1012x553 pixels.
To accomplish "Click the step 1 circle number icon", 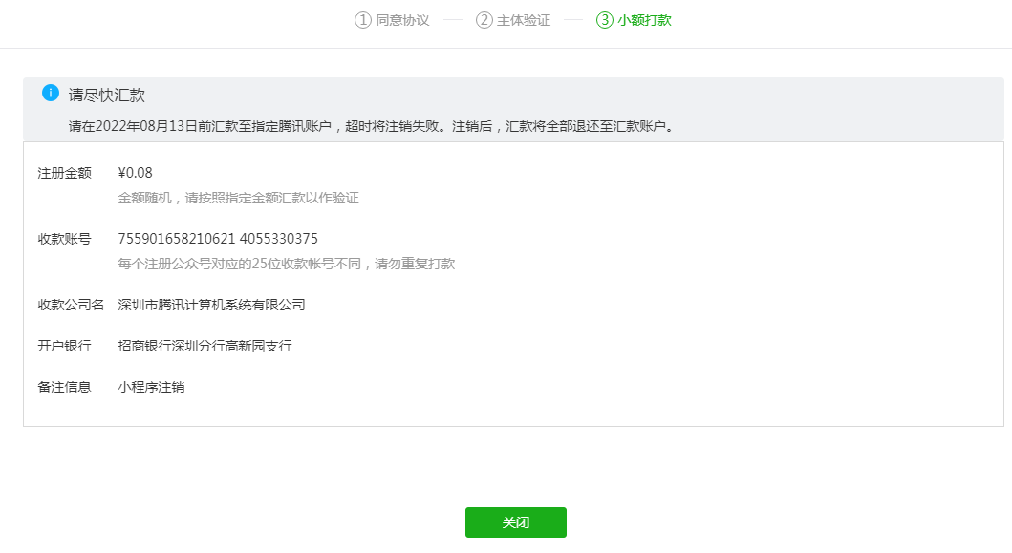I will point(362,20).
